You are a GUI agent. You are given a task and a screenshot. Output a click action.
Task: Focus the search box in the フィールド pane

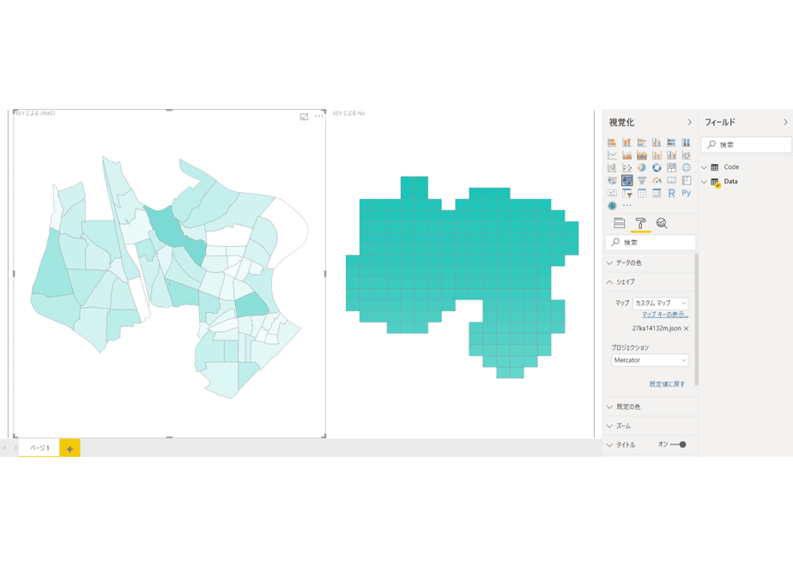tap(747, 145)
